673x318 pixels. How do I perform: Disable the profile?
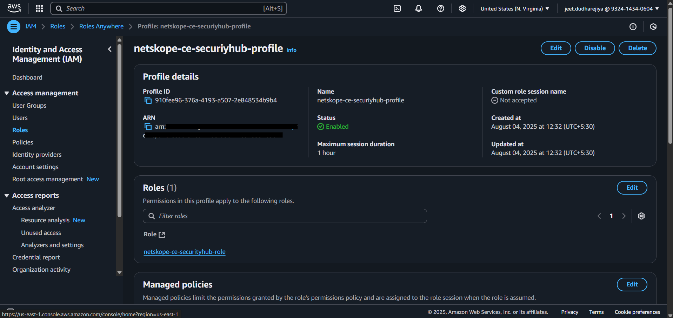pos(595,48)
